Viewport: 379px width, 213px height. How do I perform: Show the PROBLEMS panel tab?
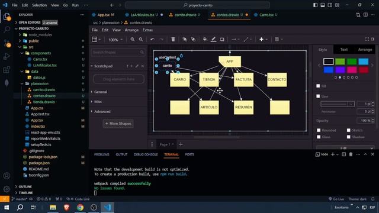(101, 154)
